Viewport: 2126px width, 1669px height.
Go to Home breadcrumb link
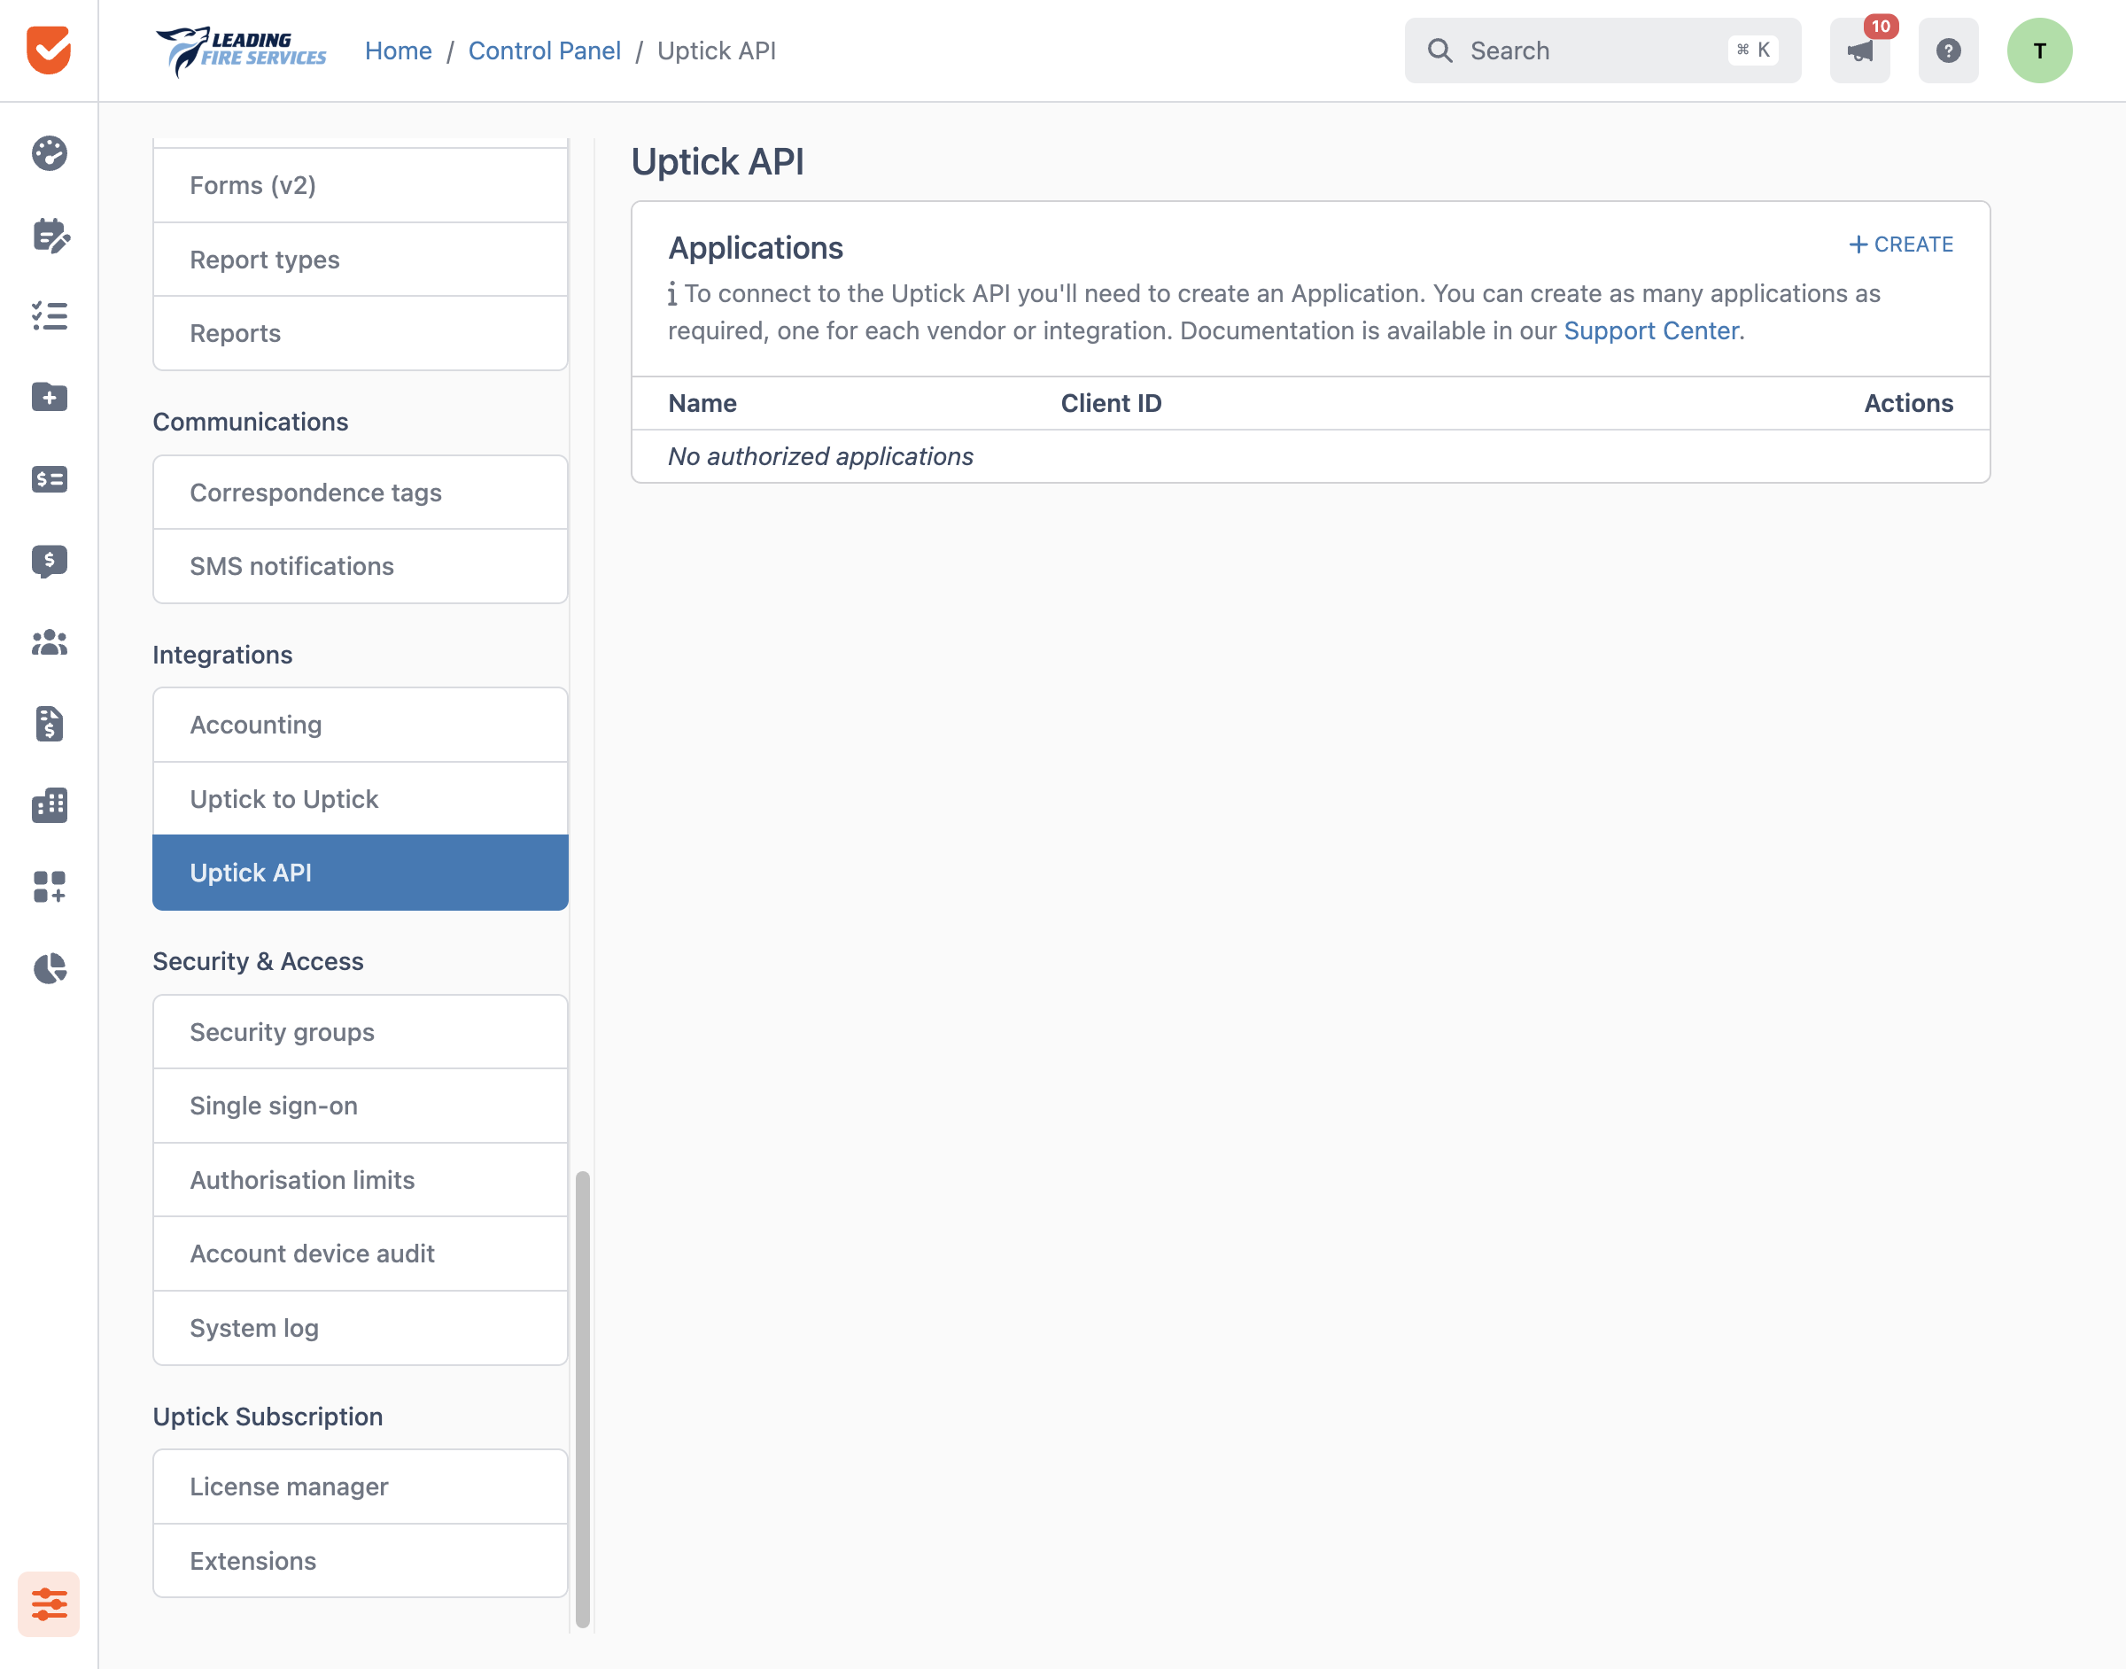click(x=398, y=50)
